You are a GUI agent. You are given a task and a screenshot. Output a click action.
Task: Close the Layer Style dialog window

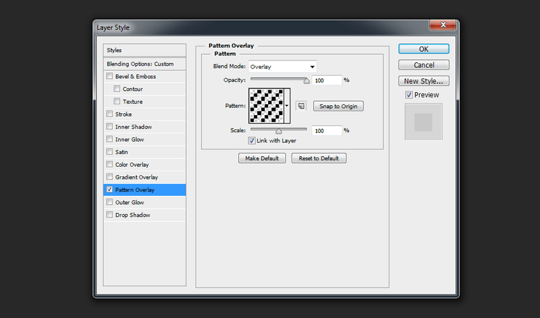[442, 25]
